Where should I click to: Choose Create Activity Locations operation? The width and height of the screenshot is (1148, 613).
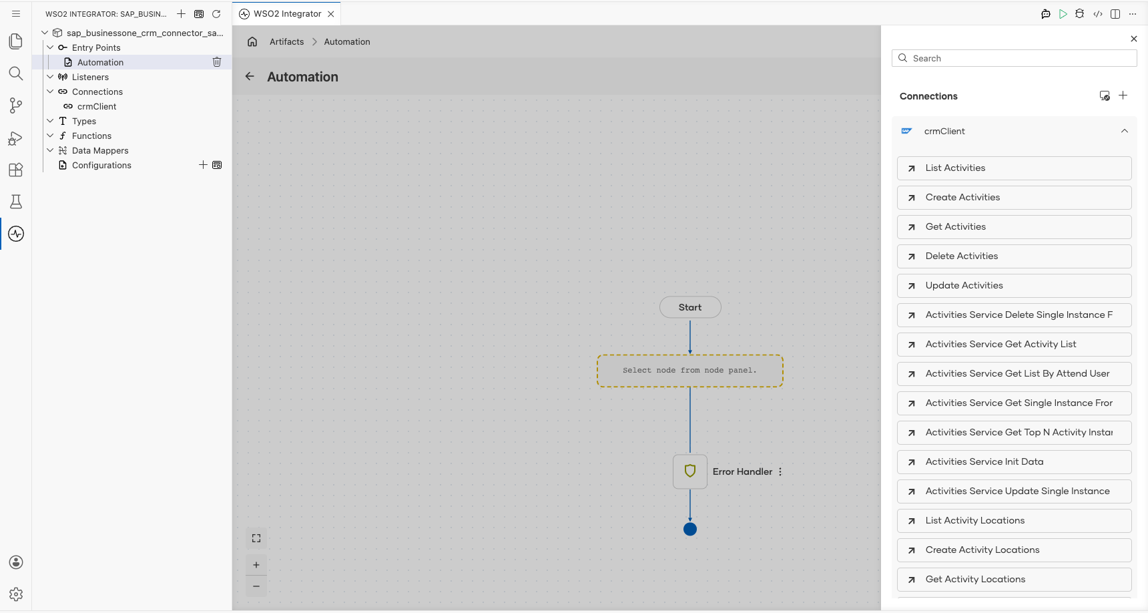coord(1015,550)
